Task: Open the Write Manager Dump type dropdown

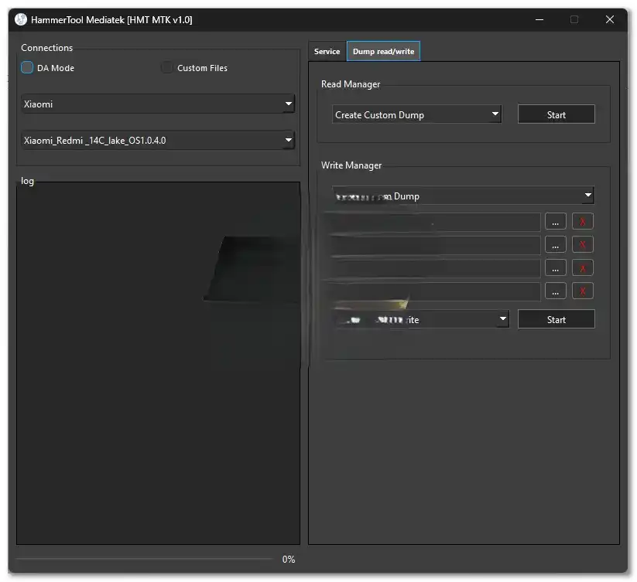Action: 463,196
